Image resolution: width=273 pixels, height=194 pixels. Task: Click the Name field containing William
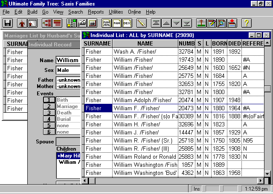pyautogui.click(x=68, y=60)
